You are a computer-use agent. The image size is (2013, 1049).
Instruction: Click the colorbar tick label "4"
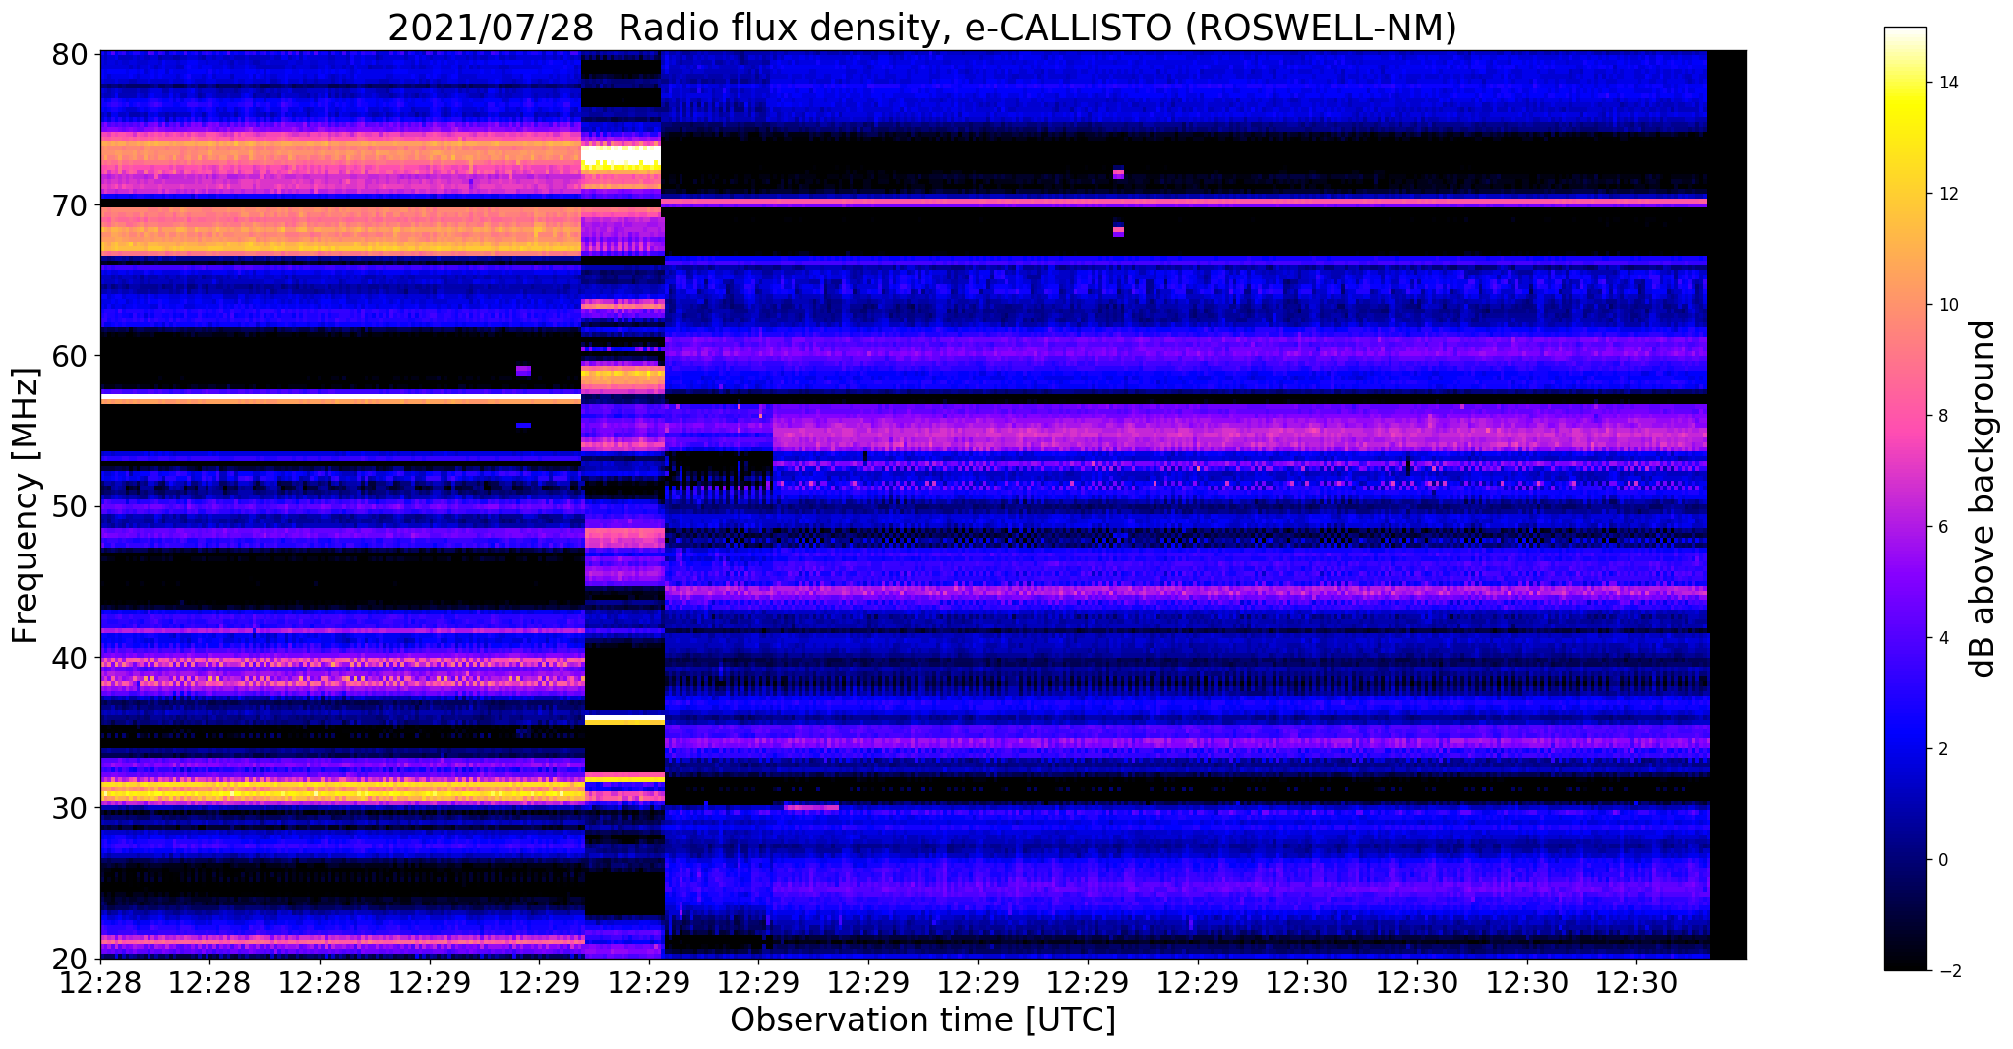pos(1942,638)
